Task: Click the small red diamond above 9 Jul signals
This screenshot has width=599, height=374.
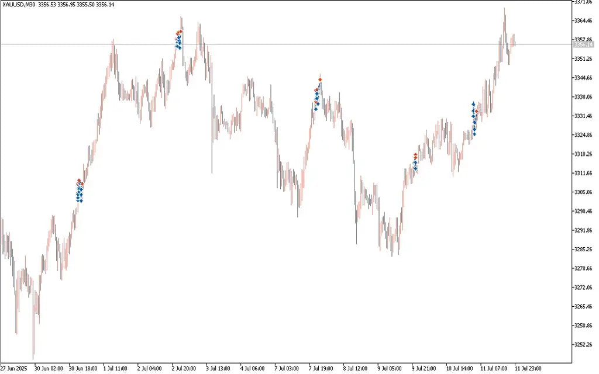Action: point(415,154)
